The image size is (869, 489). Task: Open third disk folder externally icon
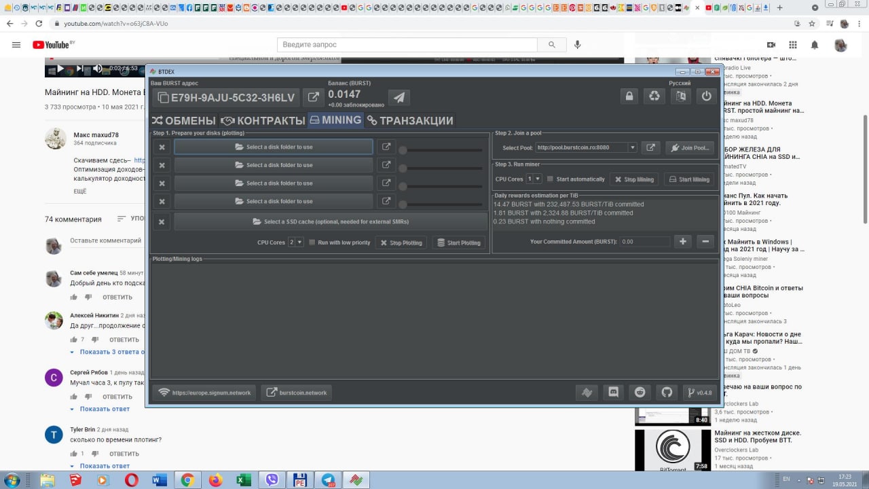coord(386,183)
